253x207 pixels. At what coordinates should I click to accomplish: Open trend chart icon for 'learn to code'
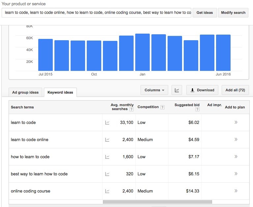coord(107,123)
